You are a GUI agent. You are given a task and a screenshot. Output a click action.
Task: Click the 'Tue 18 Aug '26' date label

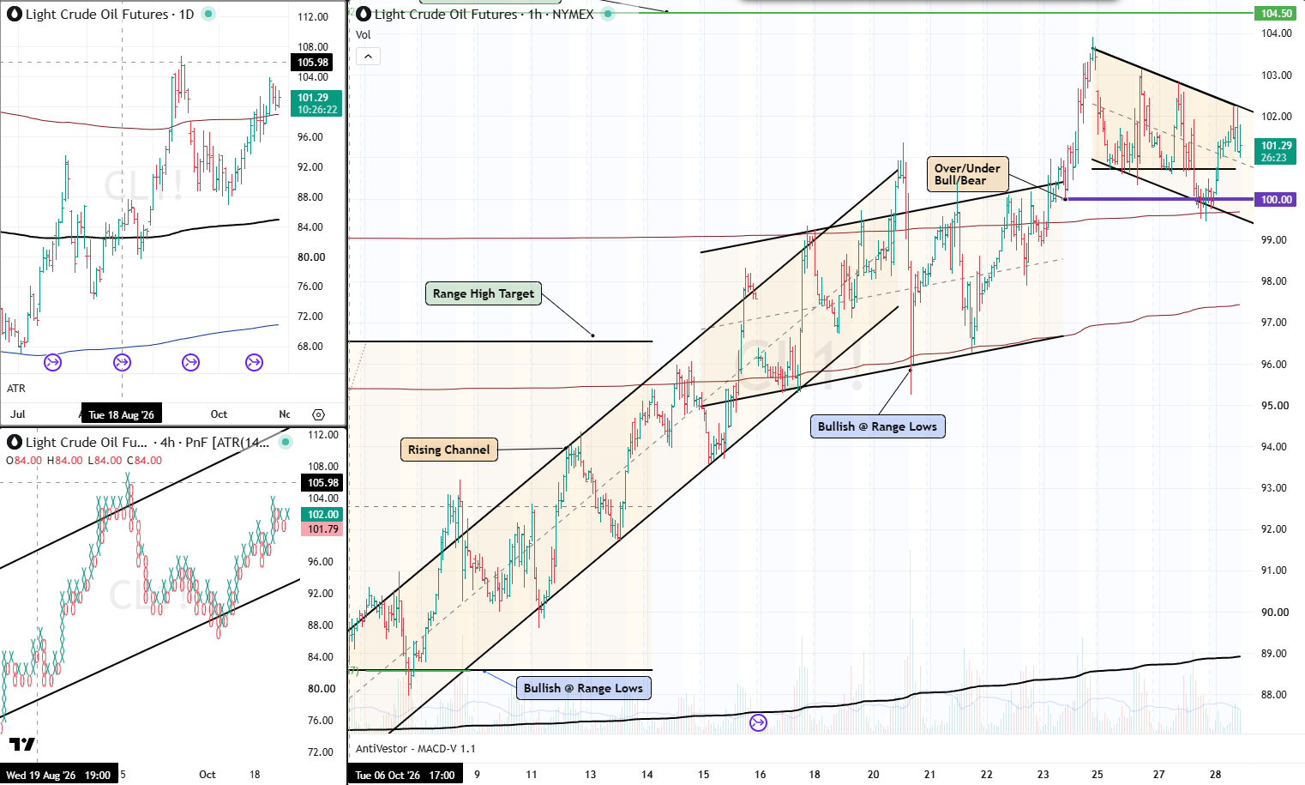[121, 414]
